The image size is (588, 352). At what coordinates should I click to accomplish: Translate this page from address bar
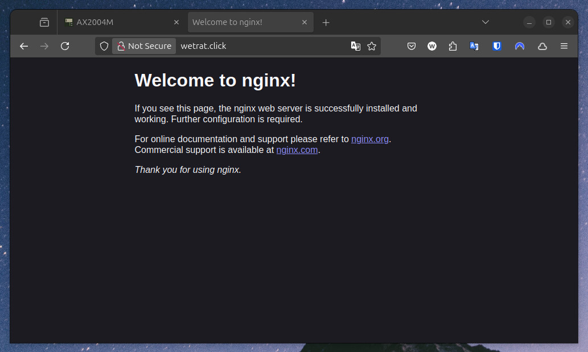coord(356,46)
